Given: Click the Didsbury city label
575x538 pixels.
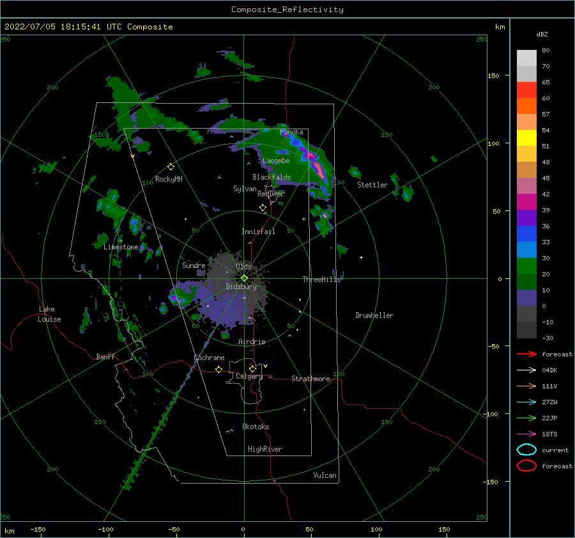Looking at the screenshot, I should click(x=241, y=287).
